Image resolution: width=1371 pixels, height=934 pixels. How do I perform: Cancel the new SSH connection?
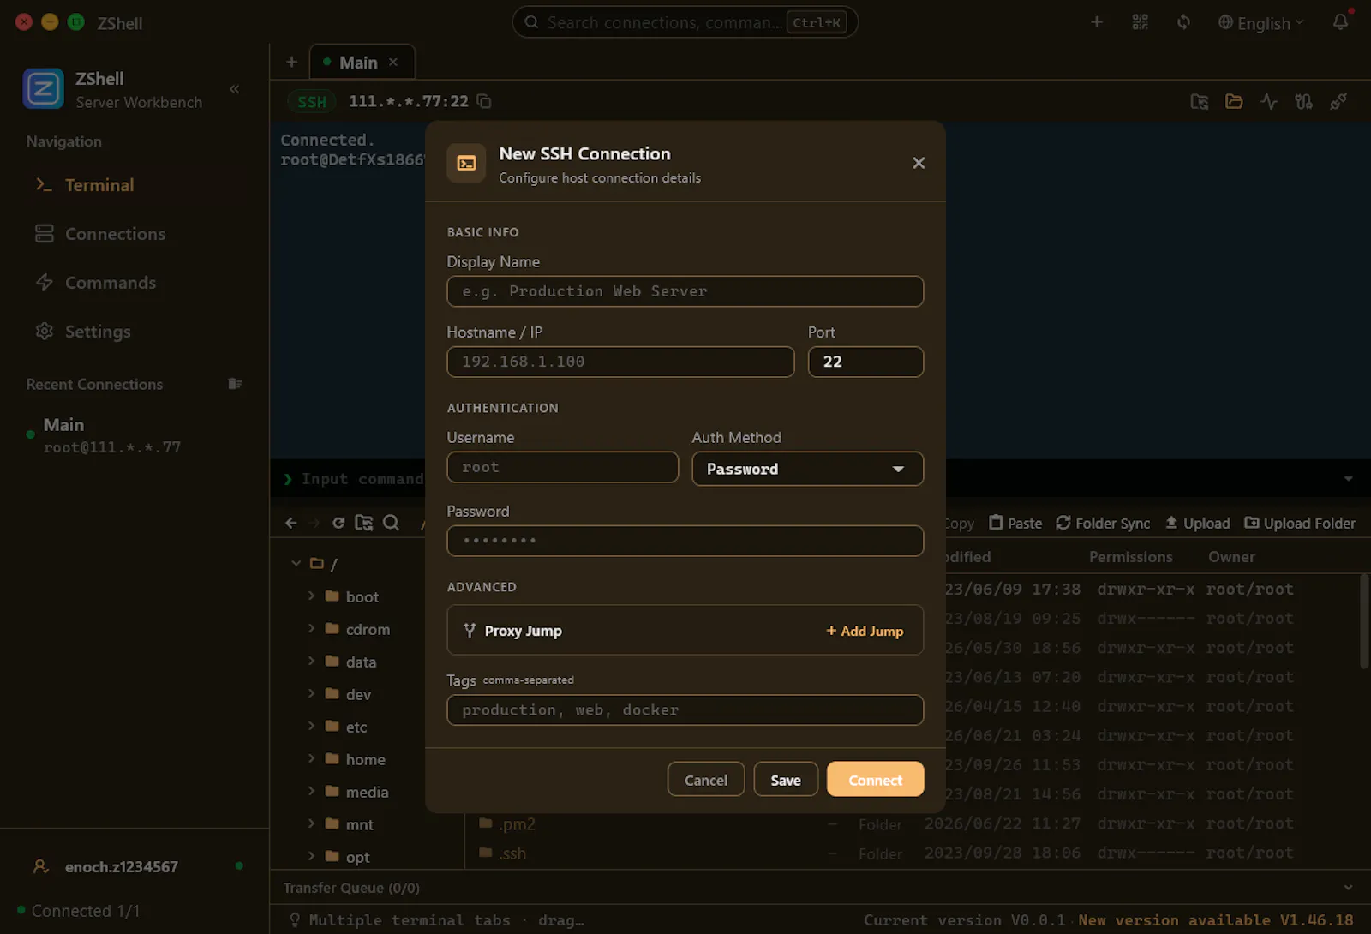tap(706, 780)
